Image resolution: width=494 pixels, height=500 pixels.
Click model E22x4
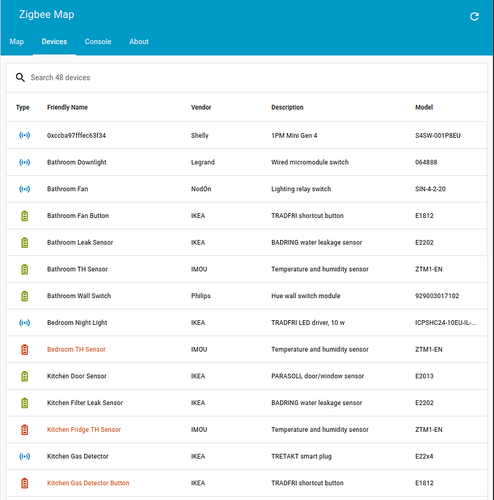tap(424, 457)
